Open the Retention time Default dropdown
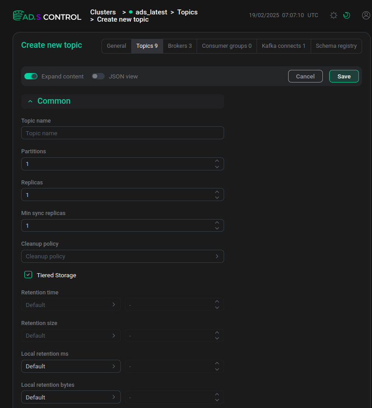Viewport: 372px width, 408px height. (71, 305)
